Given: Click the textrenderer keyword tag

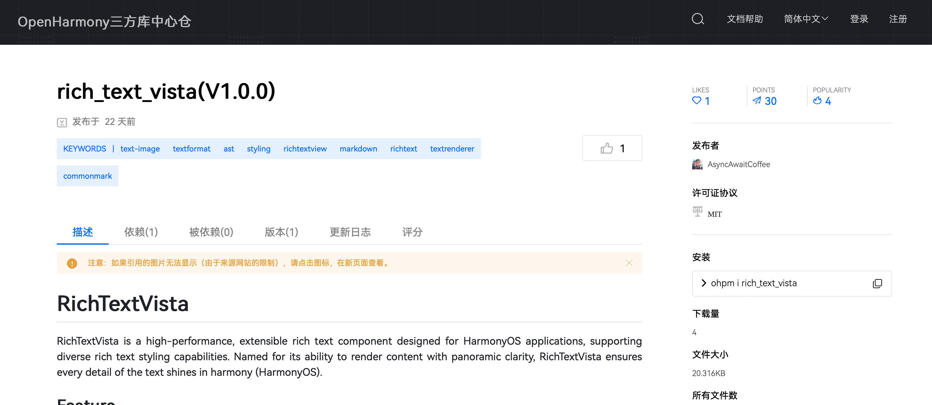Looking at the screenshot, I should (x=452, y=149).
